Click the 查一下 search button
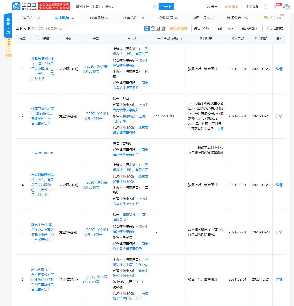Screen dimensions: 294x306 point(166,7)
